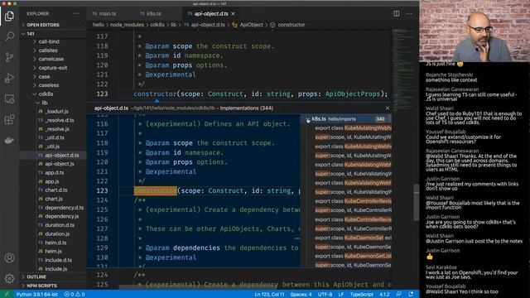Open Explorer more actions ellipsis
The height and width of the screenshot is (298, 530).
pyautogui.click(x=76, y=13)
